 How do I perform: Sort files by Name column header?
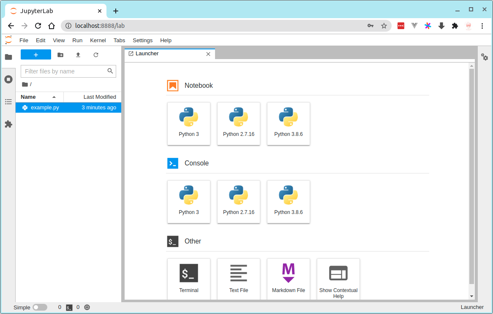point(39,97)
